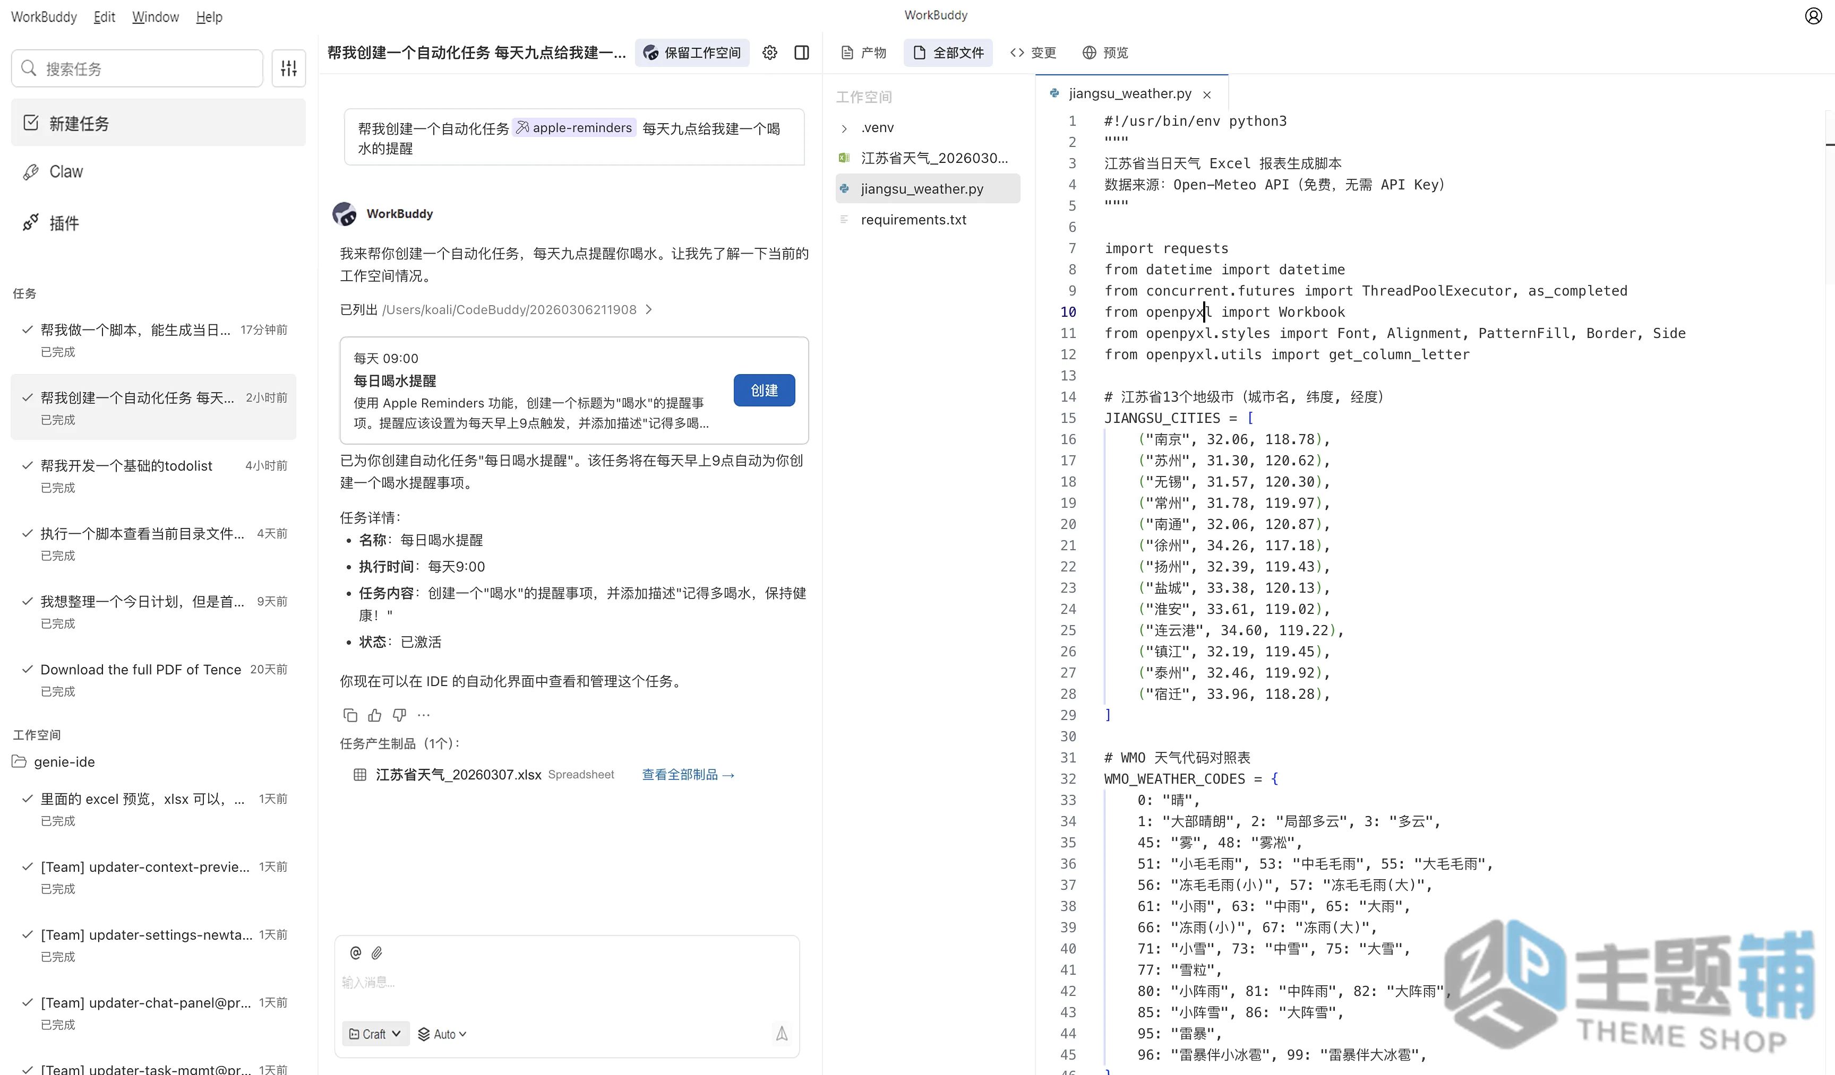Open the WorkBuddy menu
This screenshot has height=1075, width=1835.
pos(44,17)
